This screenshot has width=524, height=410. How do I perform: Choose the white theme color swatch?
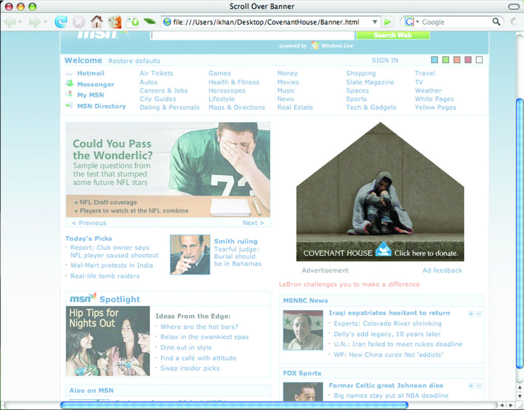pyautogui.click(x=479, y=60)
